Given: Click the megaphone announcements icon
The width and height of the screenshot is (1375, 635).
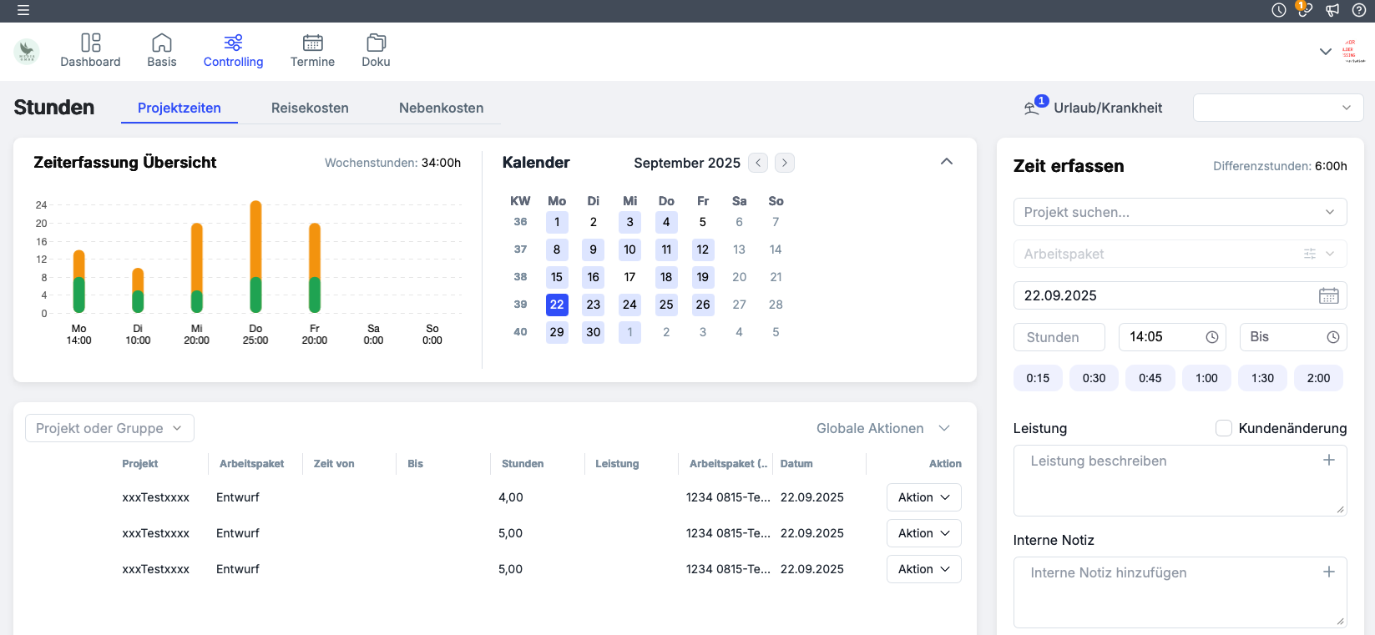Looking at the screenshot, I should click(x=1332, y=11).
